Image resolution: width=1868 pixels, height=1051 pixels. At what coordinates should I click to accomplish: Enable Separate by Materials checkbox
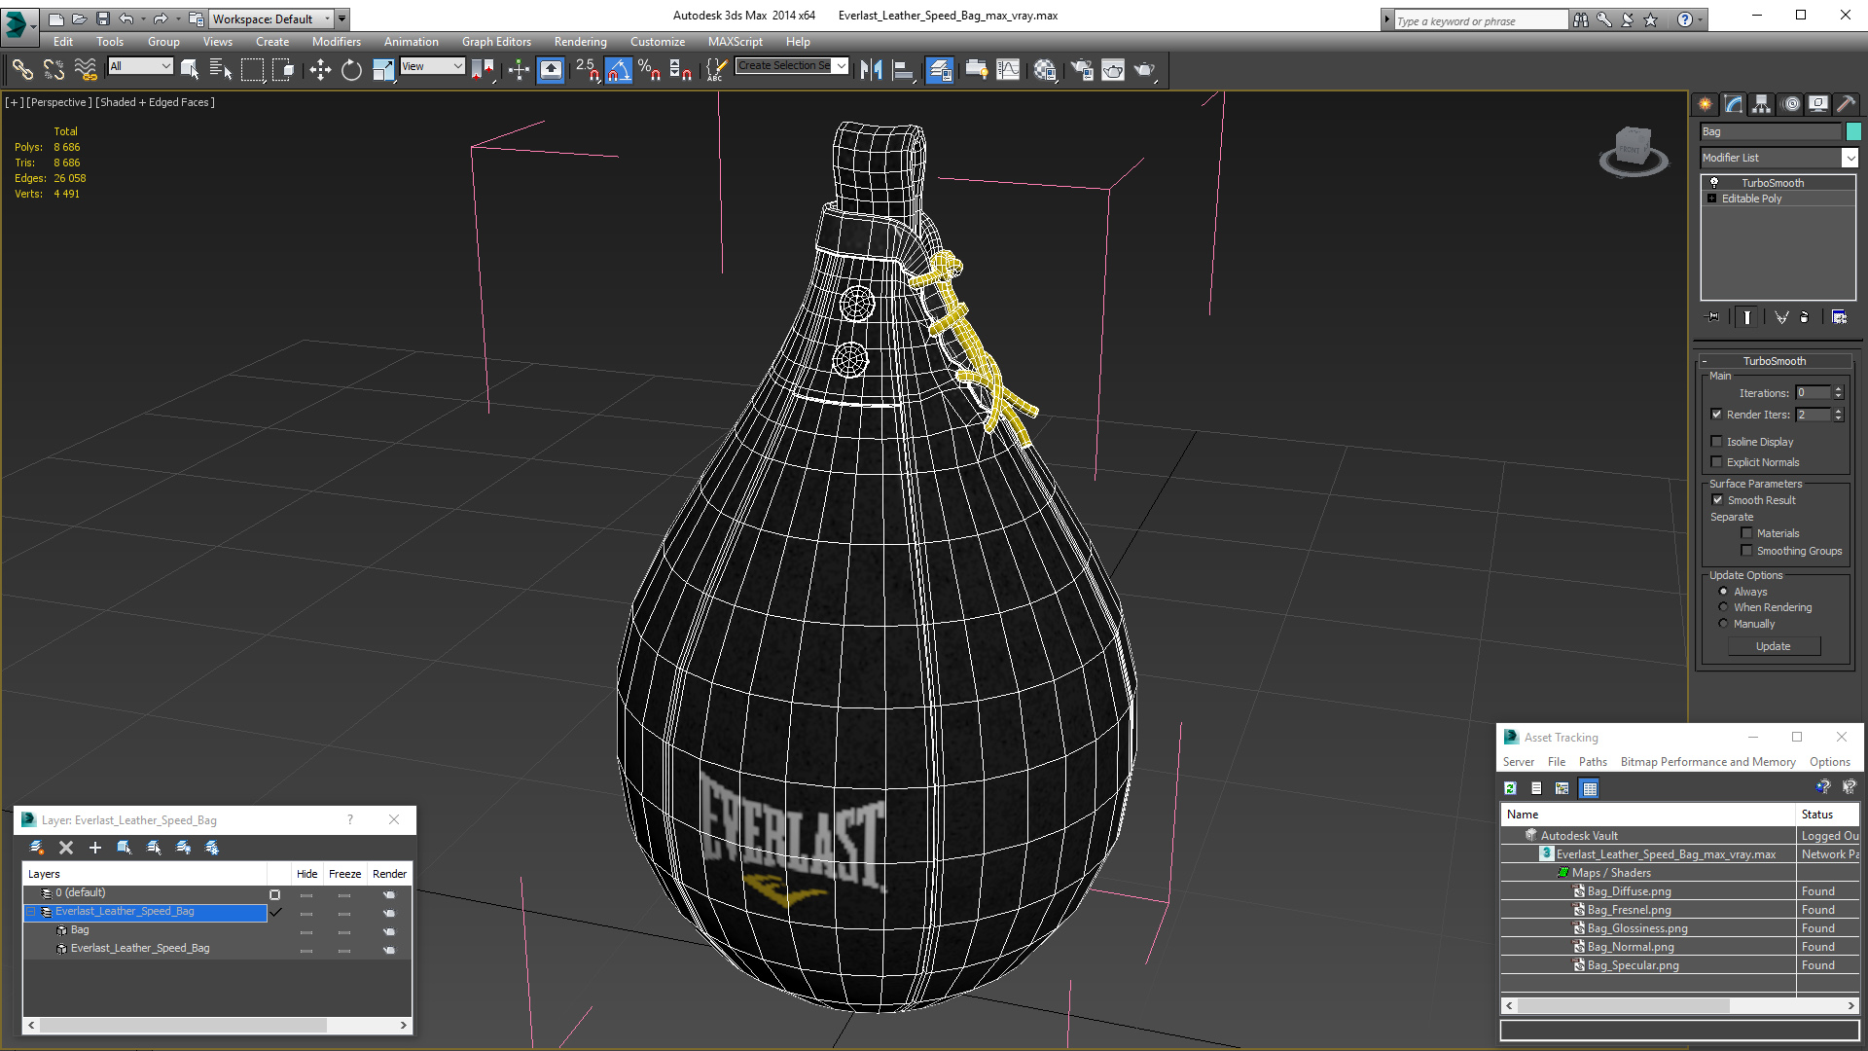[x=1746, y=532]
